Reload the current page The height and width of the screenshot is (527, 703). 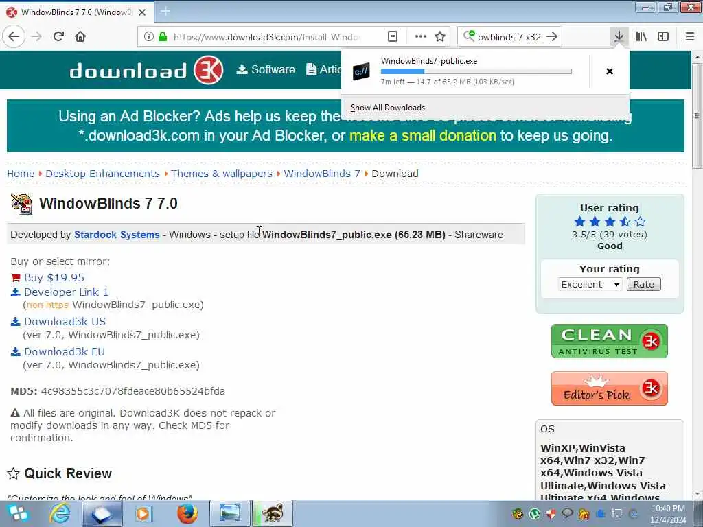pyautogui.click(x=59, y=36)
